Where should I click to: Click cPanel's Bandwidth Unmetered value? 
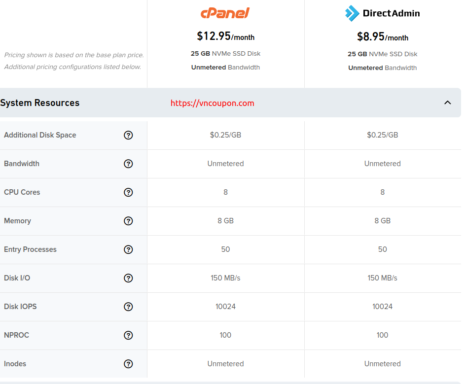click(225, 164)
